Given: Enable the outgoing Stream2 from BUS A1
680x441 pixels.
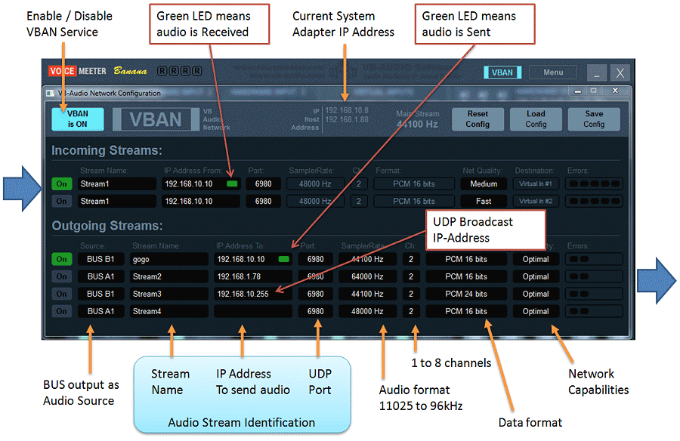Looking at the screenshot, I should click(61, 276).
